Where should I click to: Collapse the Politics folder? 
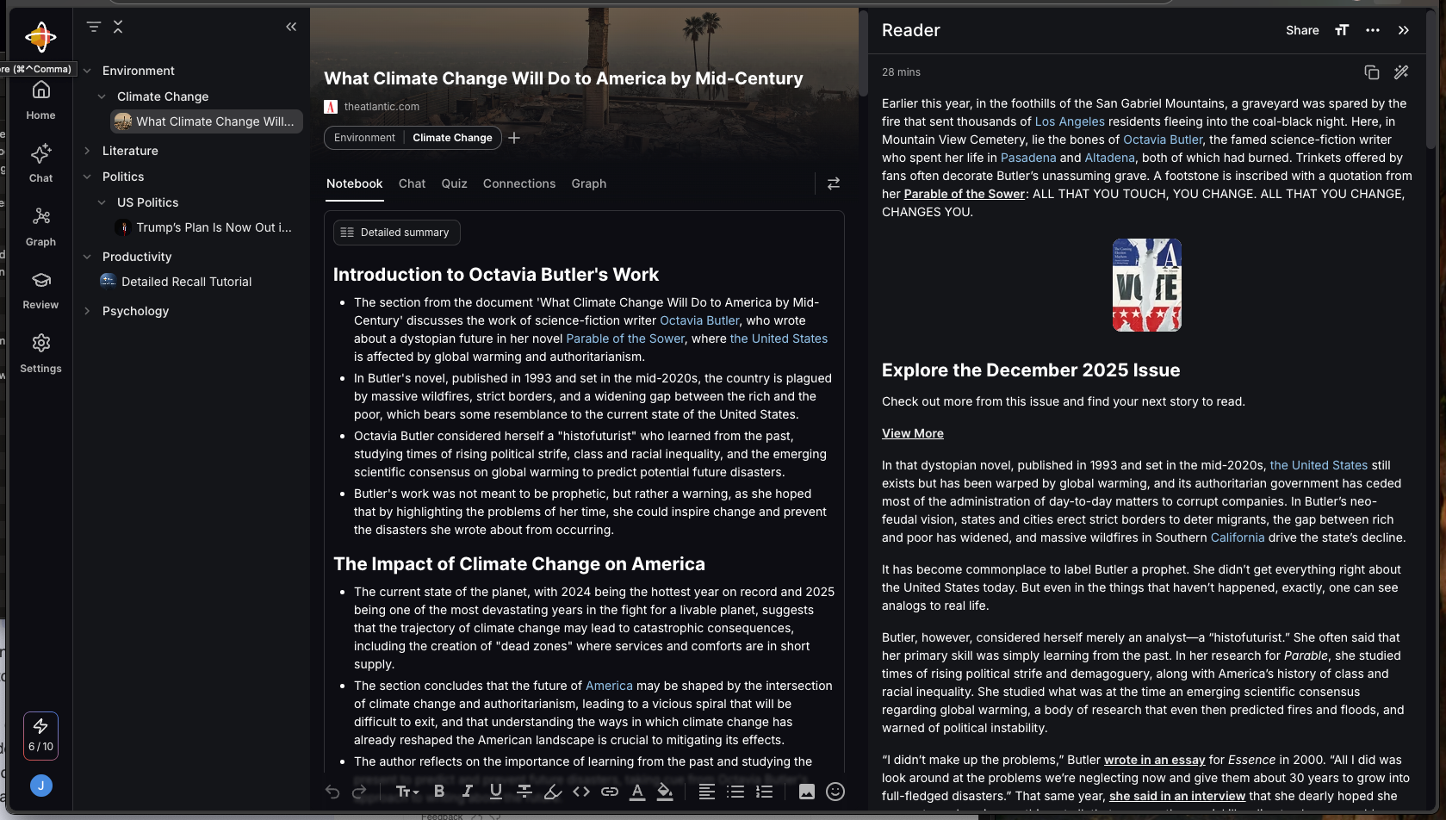pos(87,177)
